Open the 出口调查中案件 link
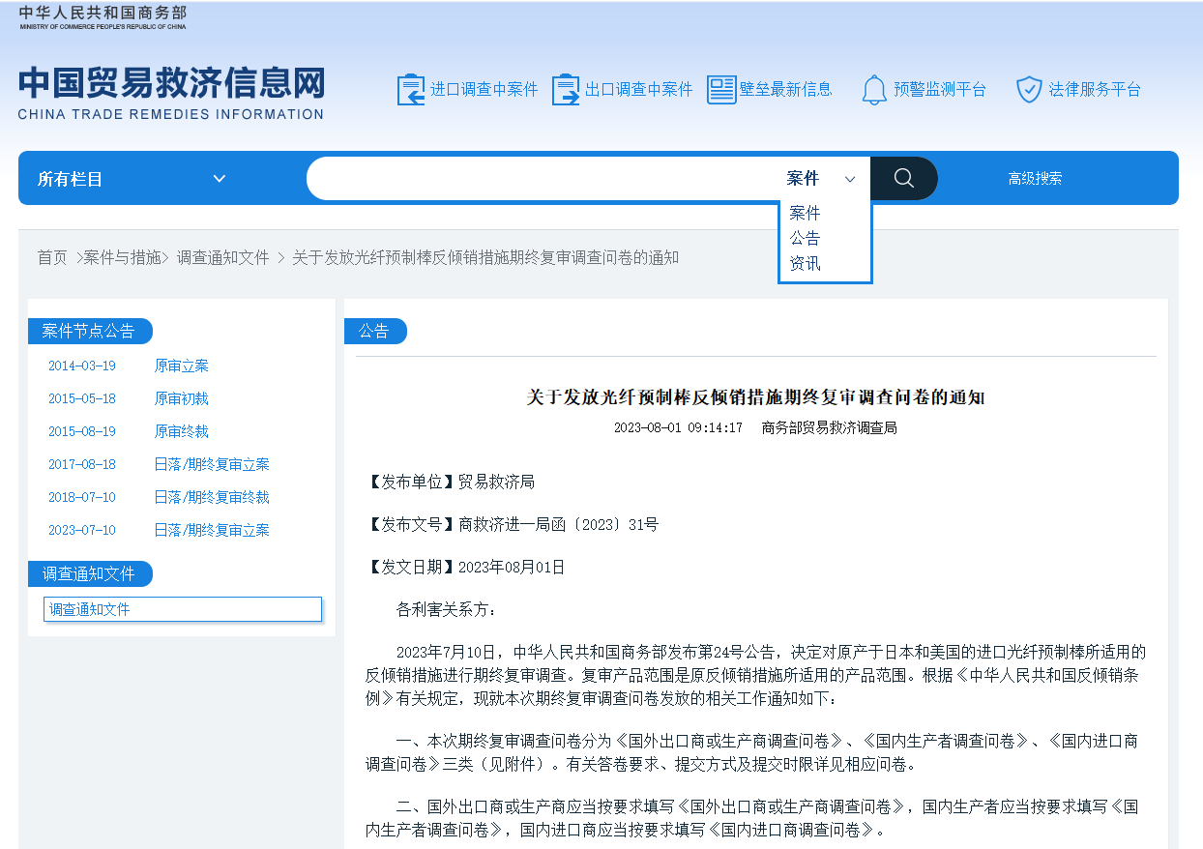 [639, 90]
